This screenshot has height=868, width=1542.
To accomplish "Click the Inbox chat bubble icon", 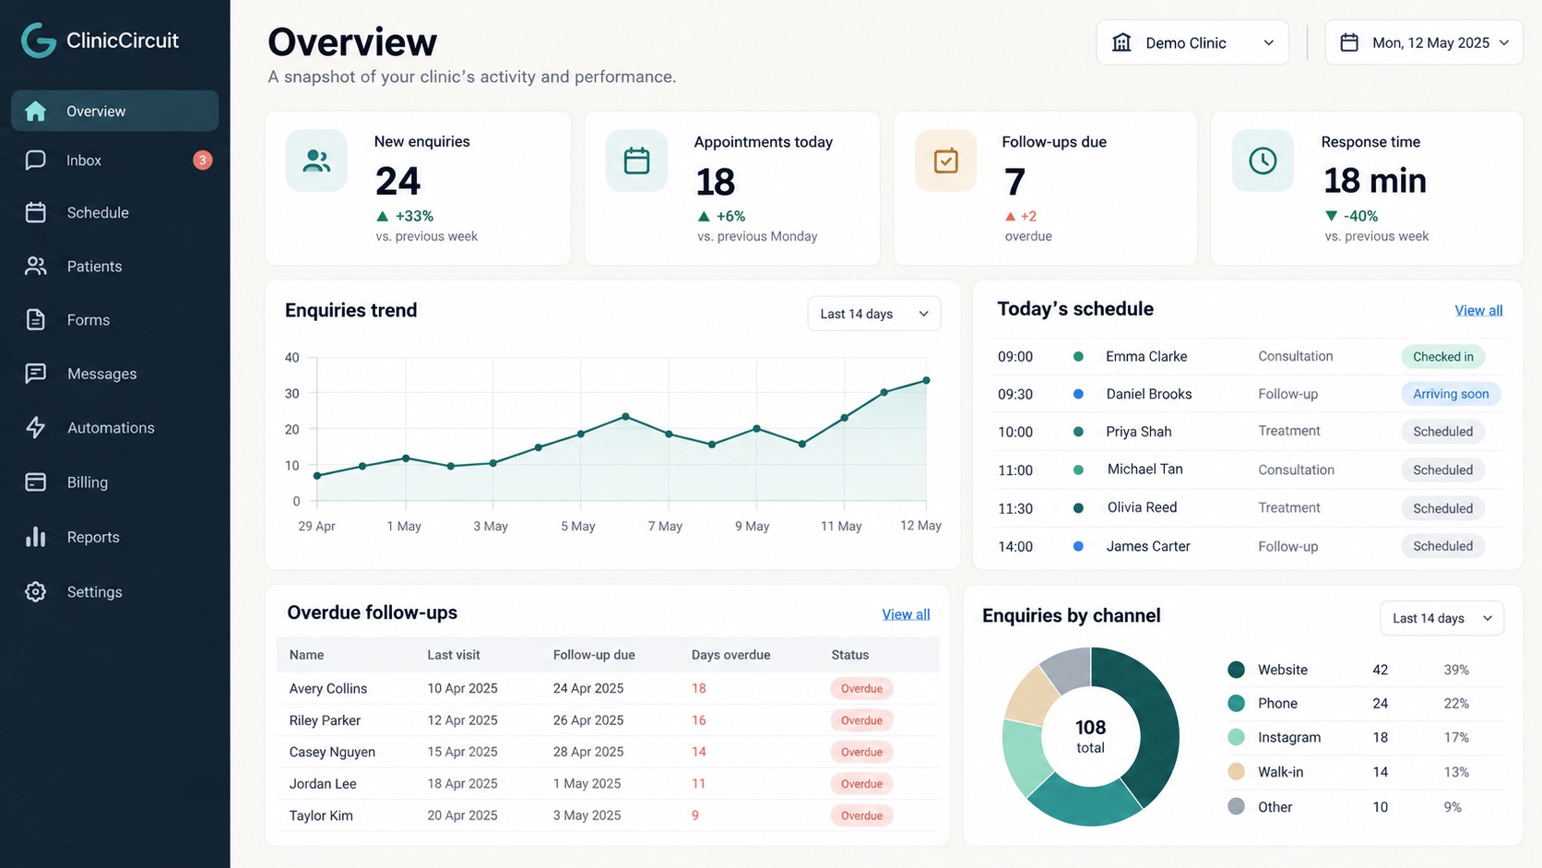I will (35, 161).
